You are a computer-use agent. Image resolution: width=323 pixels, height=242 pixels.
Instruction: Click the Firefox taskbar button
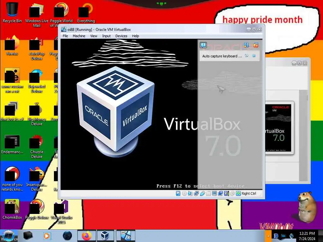click(x=86, y=236)
